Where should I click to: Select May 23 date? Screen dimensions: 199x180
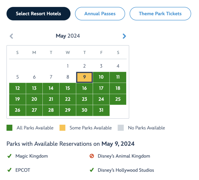point(84,99)
